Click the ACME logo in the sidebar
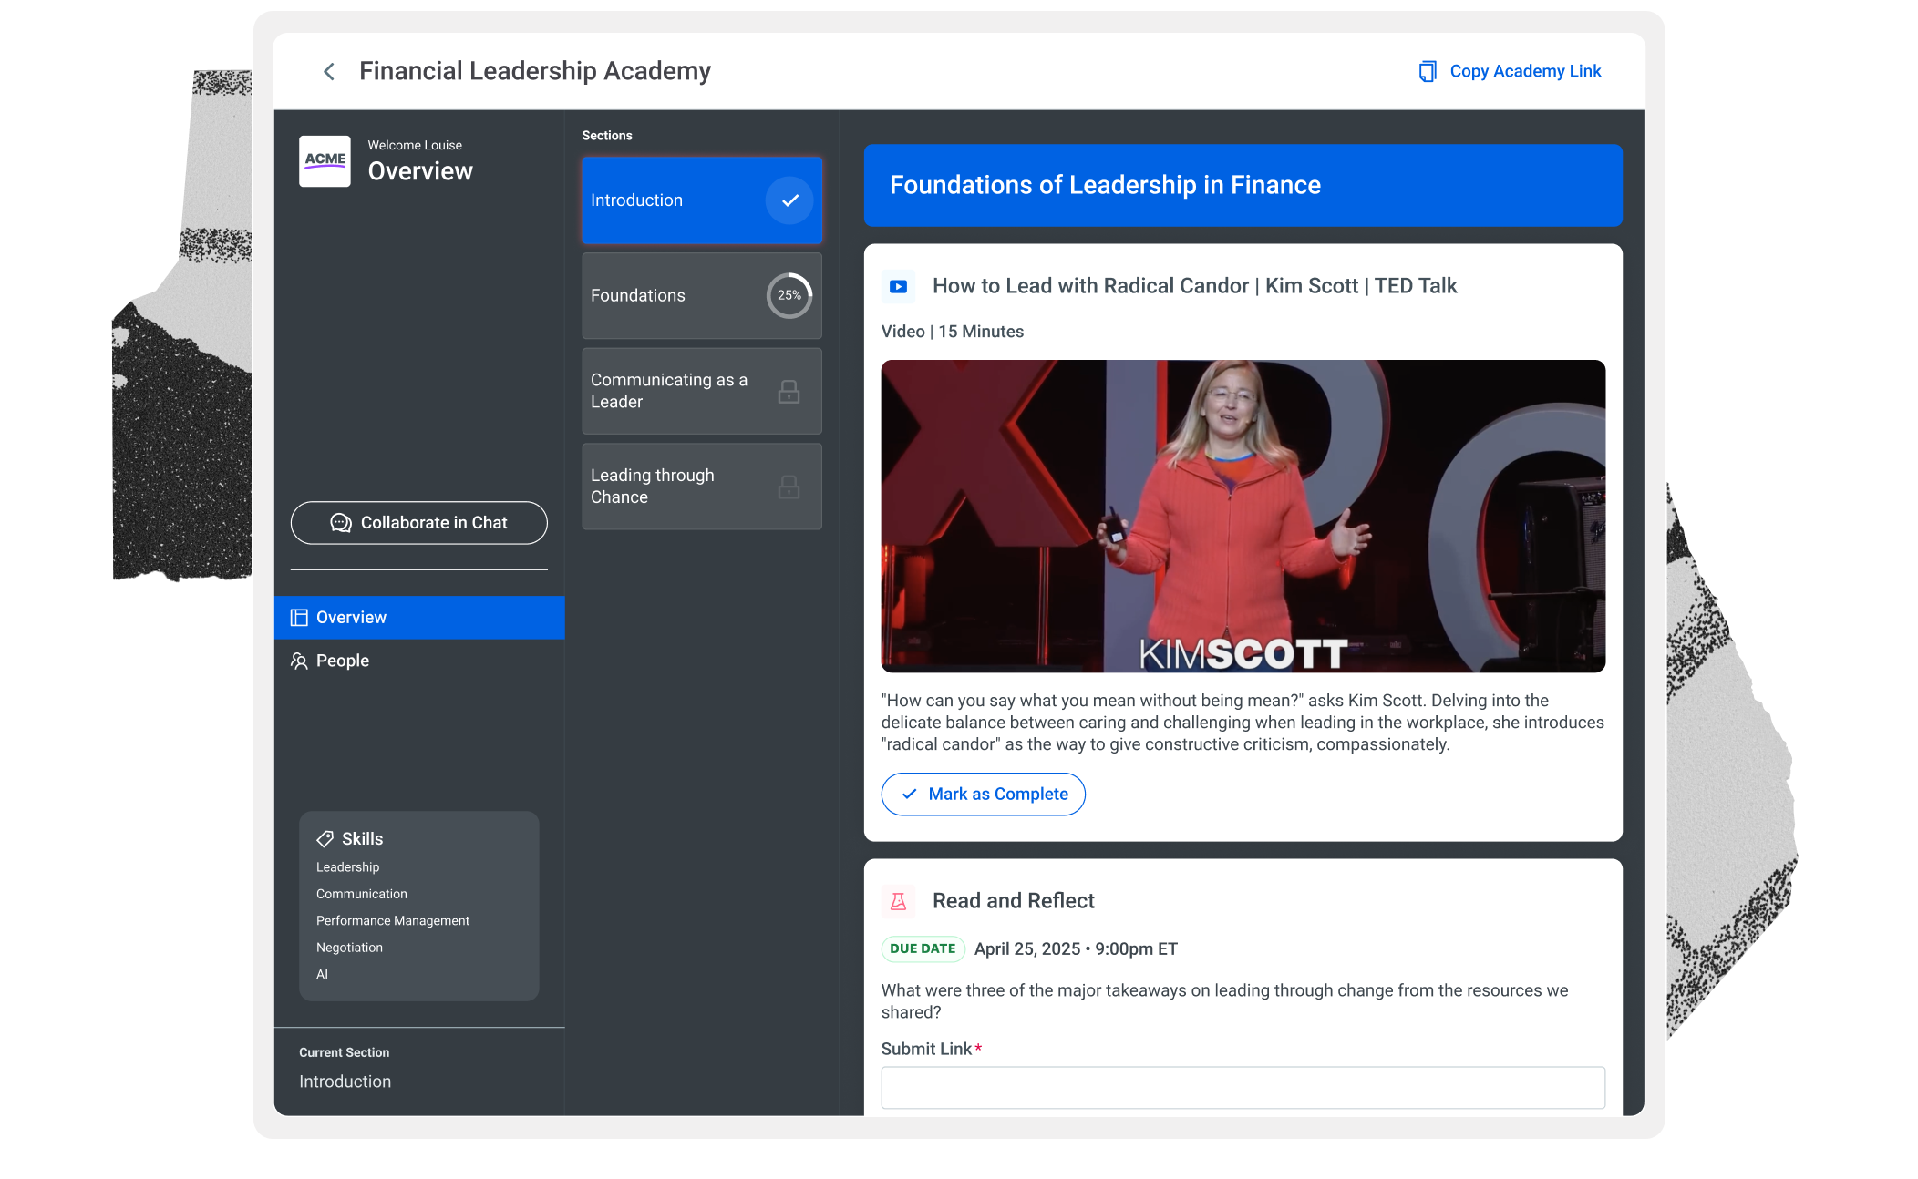Viewport: 1918px width, 1179px height. (x=325, y=161)
